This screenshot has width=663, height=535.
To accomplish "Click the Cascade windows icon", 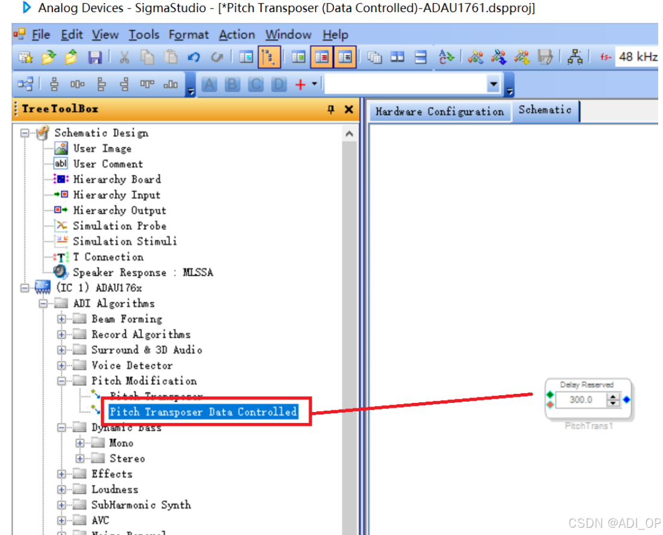I will click(x=374, y=57).
